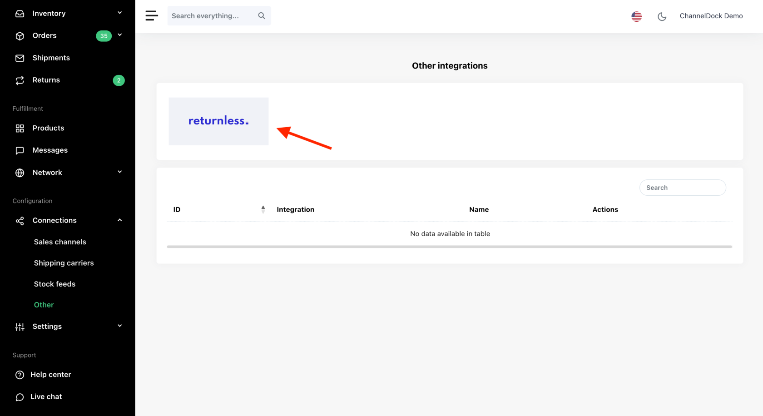The image size is (763, 416).
Task: Click the Orders box icon
Action: pyautogui.click(x=20, y=36)
